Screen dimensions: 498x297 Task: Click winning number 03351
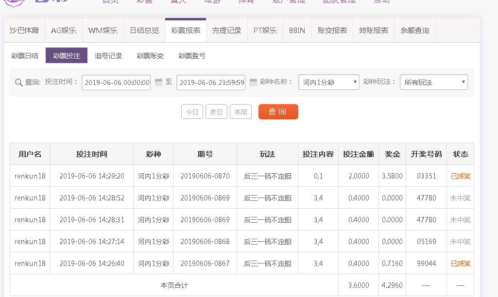pyautogui.click(x=426, y=176)
